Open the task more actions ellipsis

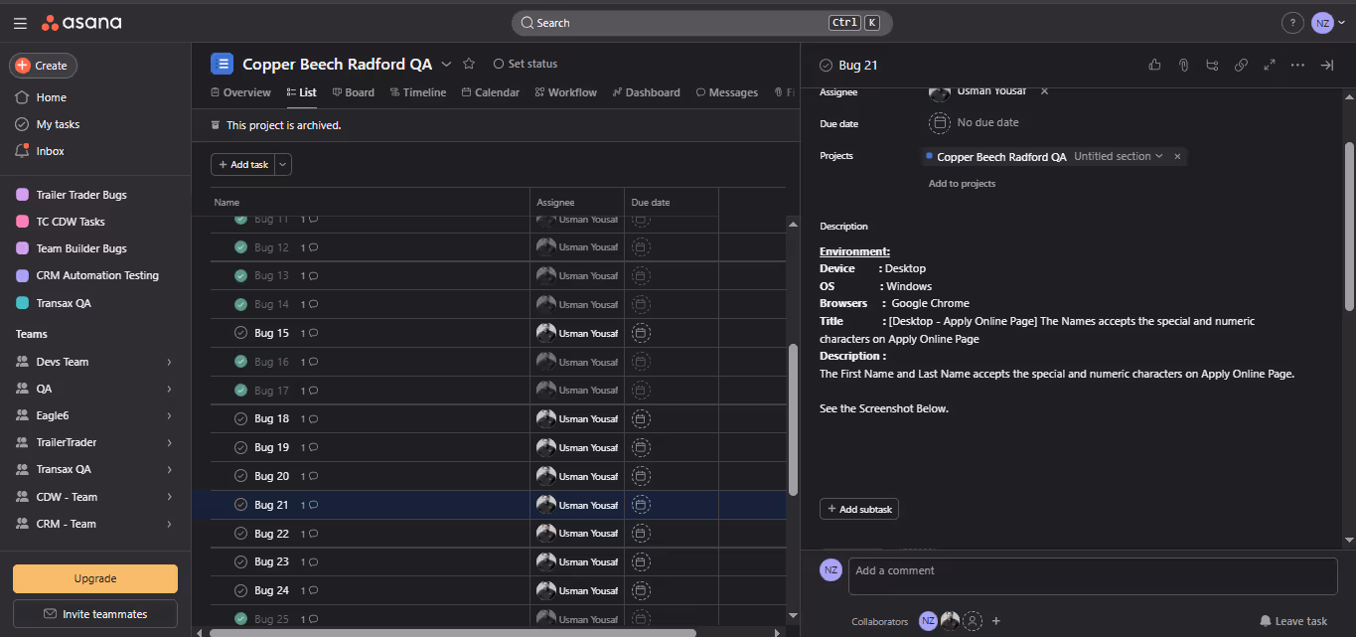1297,65
